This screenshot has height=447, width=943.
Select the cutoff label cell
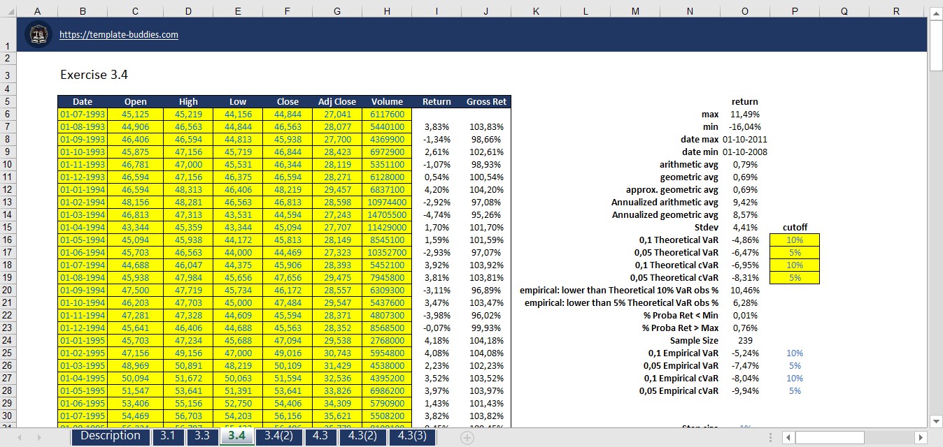(794, 227)
